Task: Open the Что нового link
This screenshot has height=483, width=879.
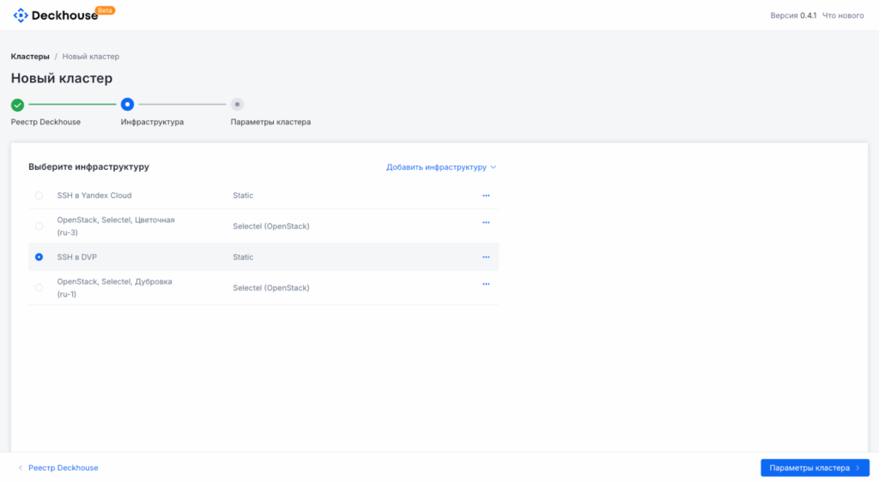Action: 843,15
